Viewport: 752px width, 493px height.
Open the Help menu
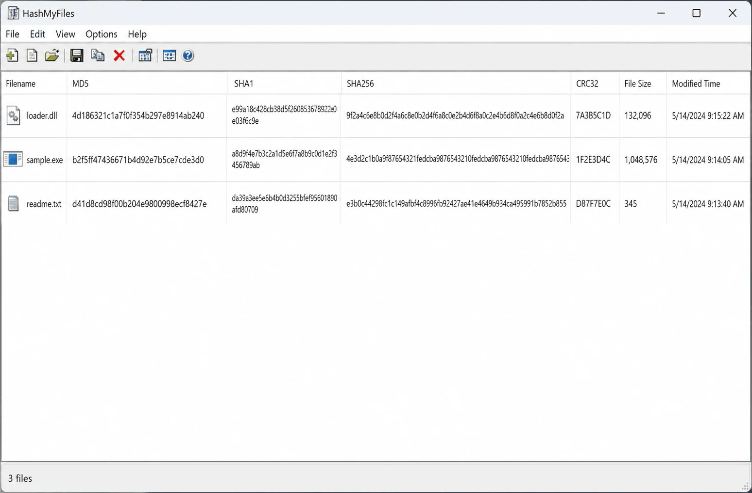click(137, 34)
